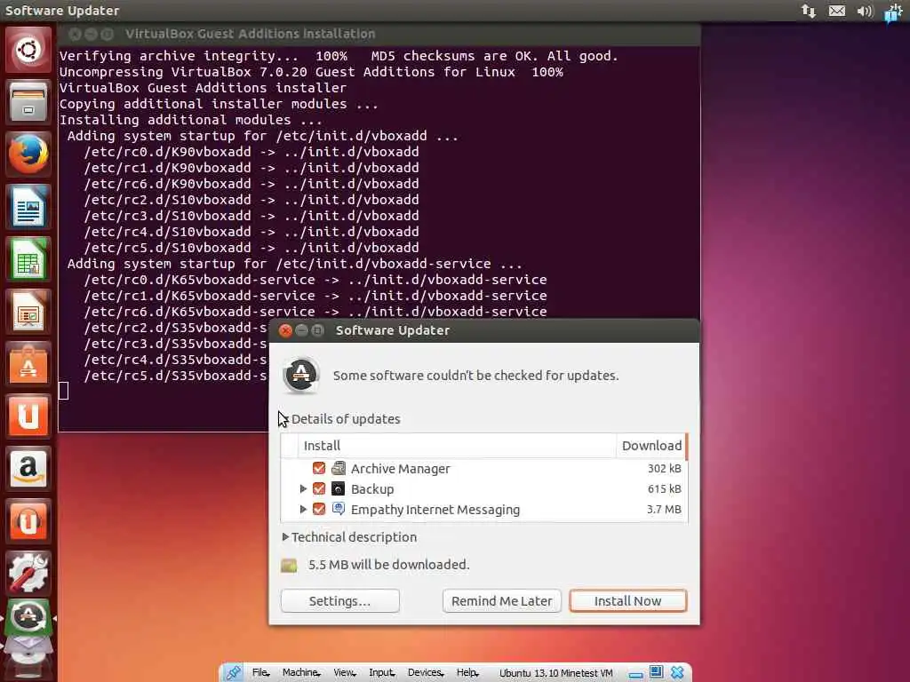Open the mail envelope messaging indicator
The image size is (910, 682).
pos(837,11)
